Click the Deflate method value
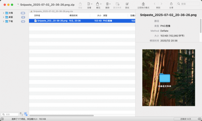Screen dimensions: 202x121 (x=164, y=31)
